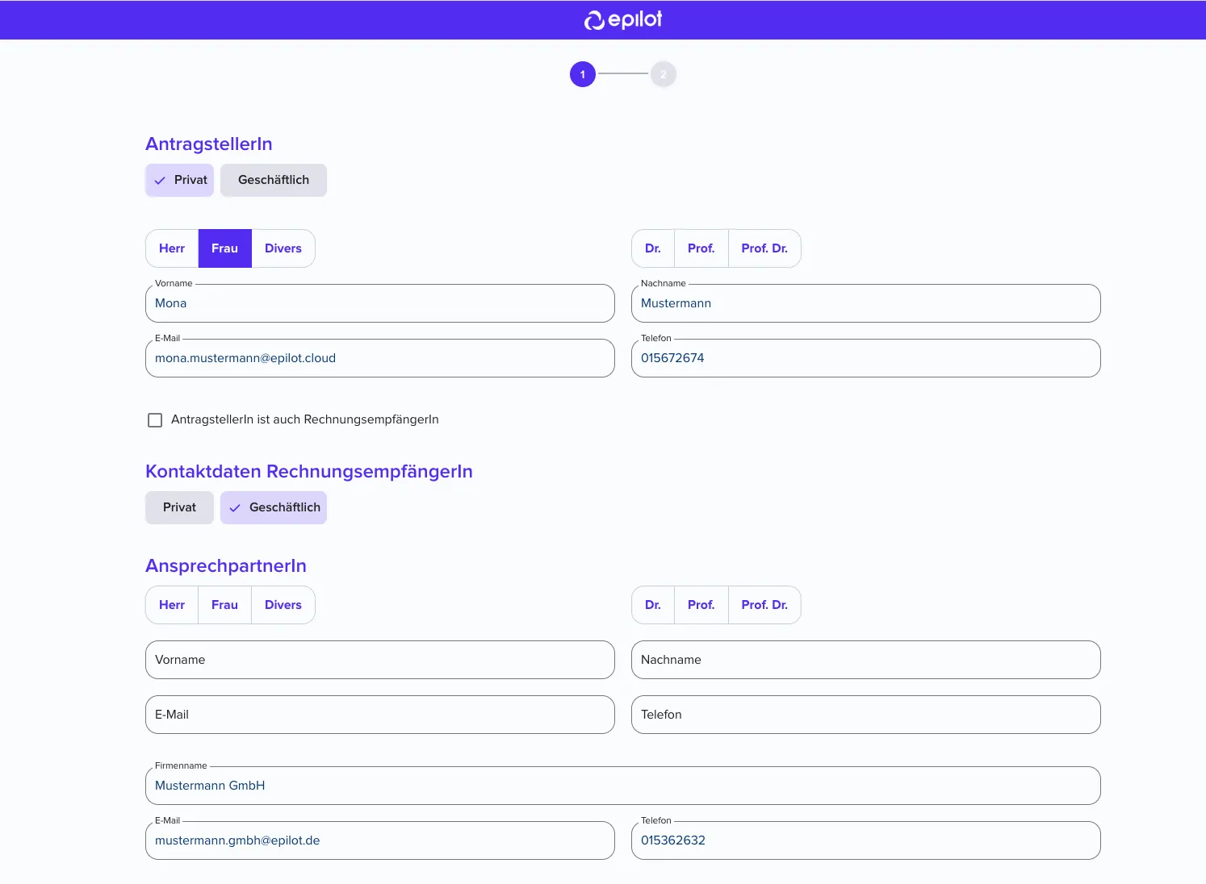Click the Kontaktdaten RechnungsempfängerIn heading
Screen dimensions: 1206x884
click(309, 472)
